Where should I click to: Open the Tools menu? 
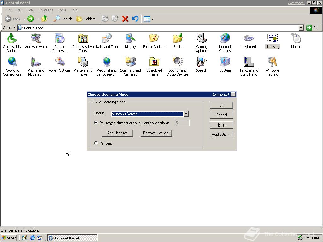click(62, 10)
